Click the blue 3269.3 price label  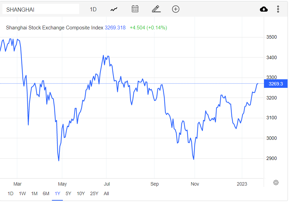276,84
